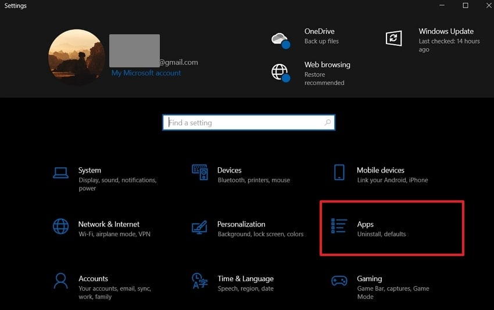This screenshot has width=494, height=310.
Task: Open the Windows Update heading
Action: [446, 31]
